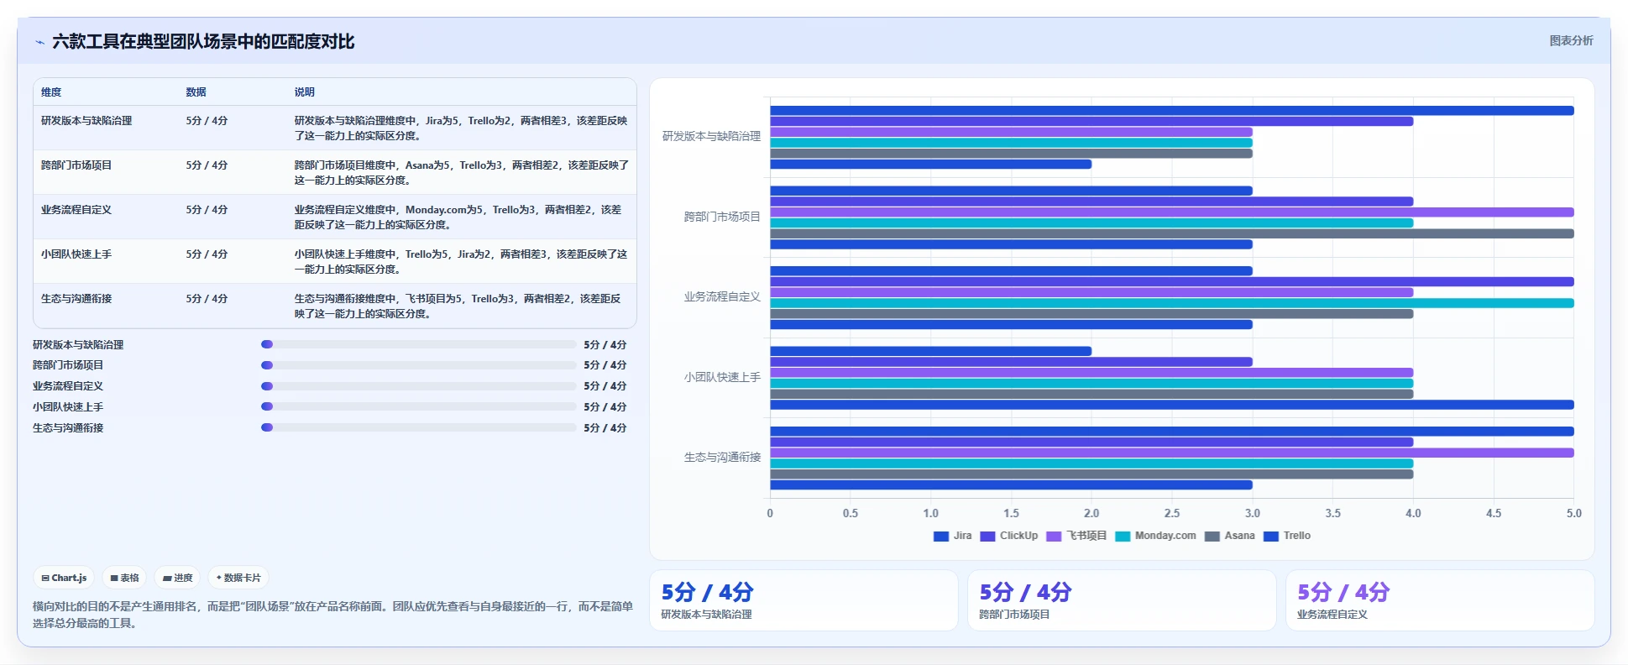1628x665 pixels.
Task: Click the description mentioning Asana为5
Action: (461, 173)
